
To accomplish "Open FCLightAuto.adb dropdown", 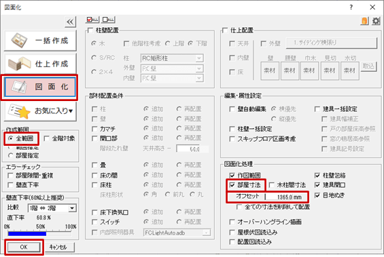I will pos(177,233).
